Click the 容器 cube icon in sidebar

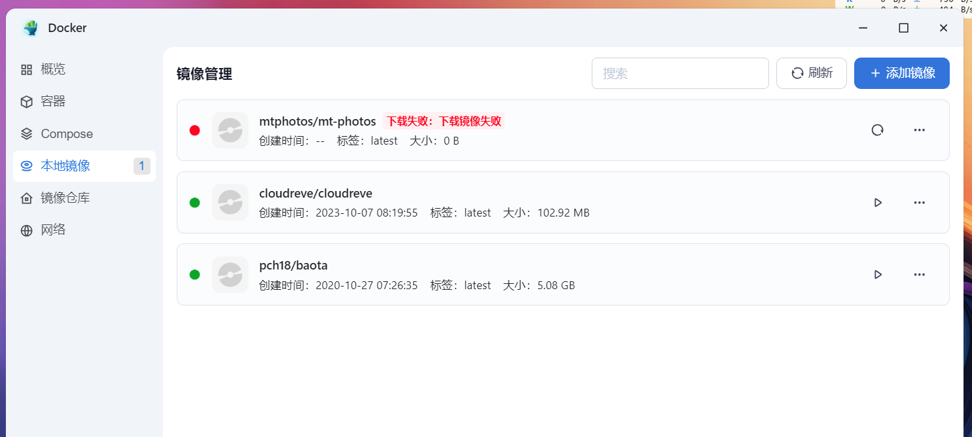(x=26, y=101)
